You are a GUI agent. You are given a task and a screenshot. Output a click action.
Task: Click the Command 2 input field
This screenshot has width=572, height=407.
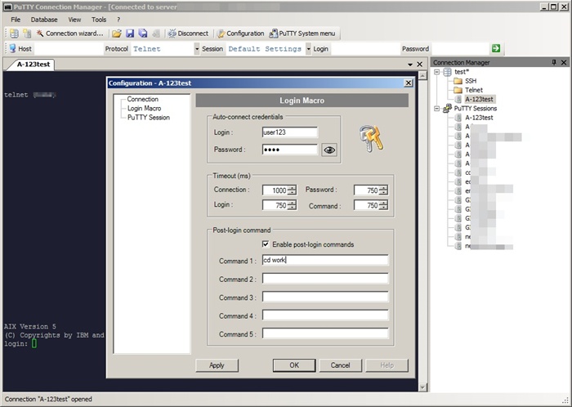click(325, 279)
